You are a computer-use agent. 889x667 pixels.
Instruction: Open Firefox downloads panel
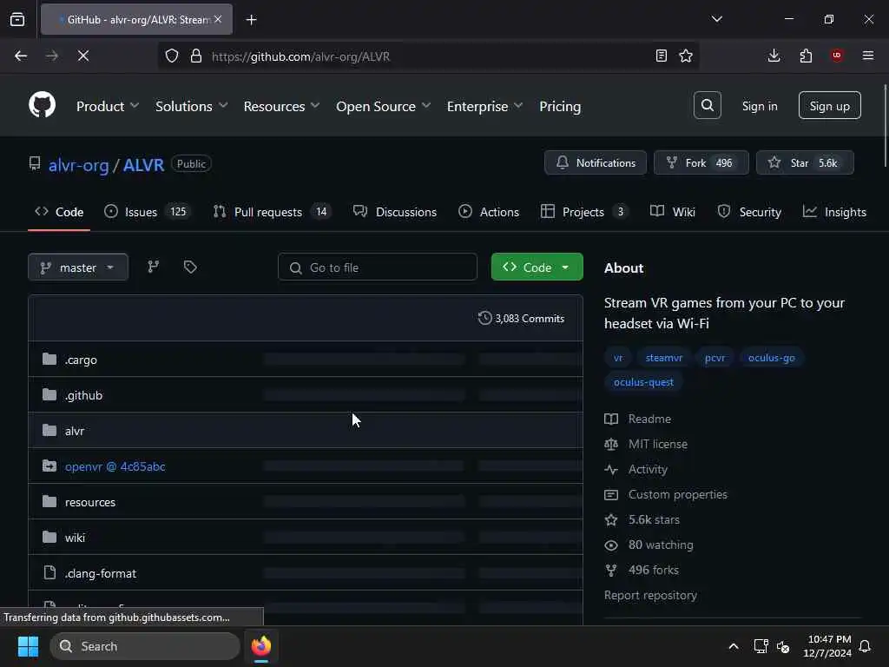point(774,56)
